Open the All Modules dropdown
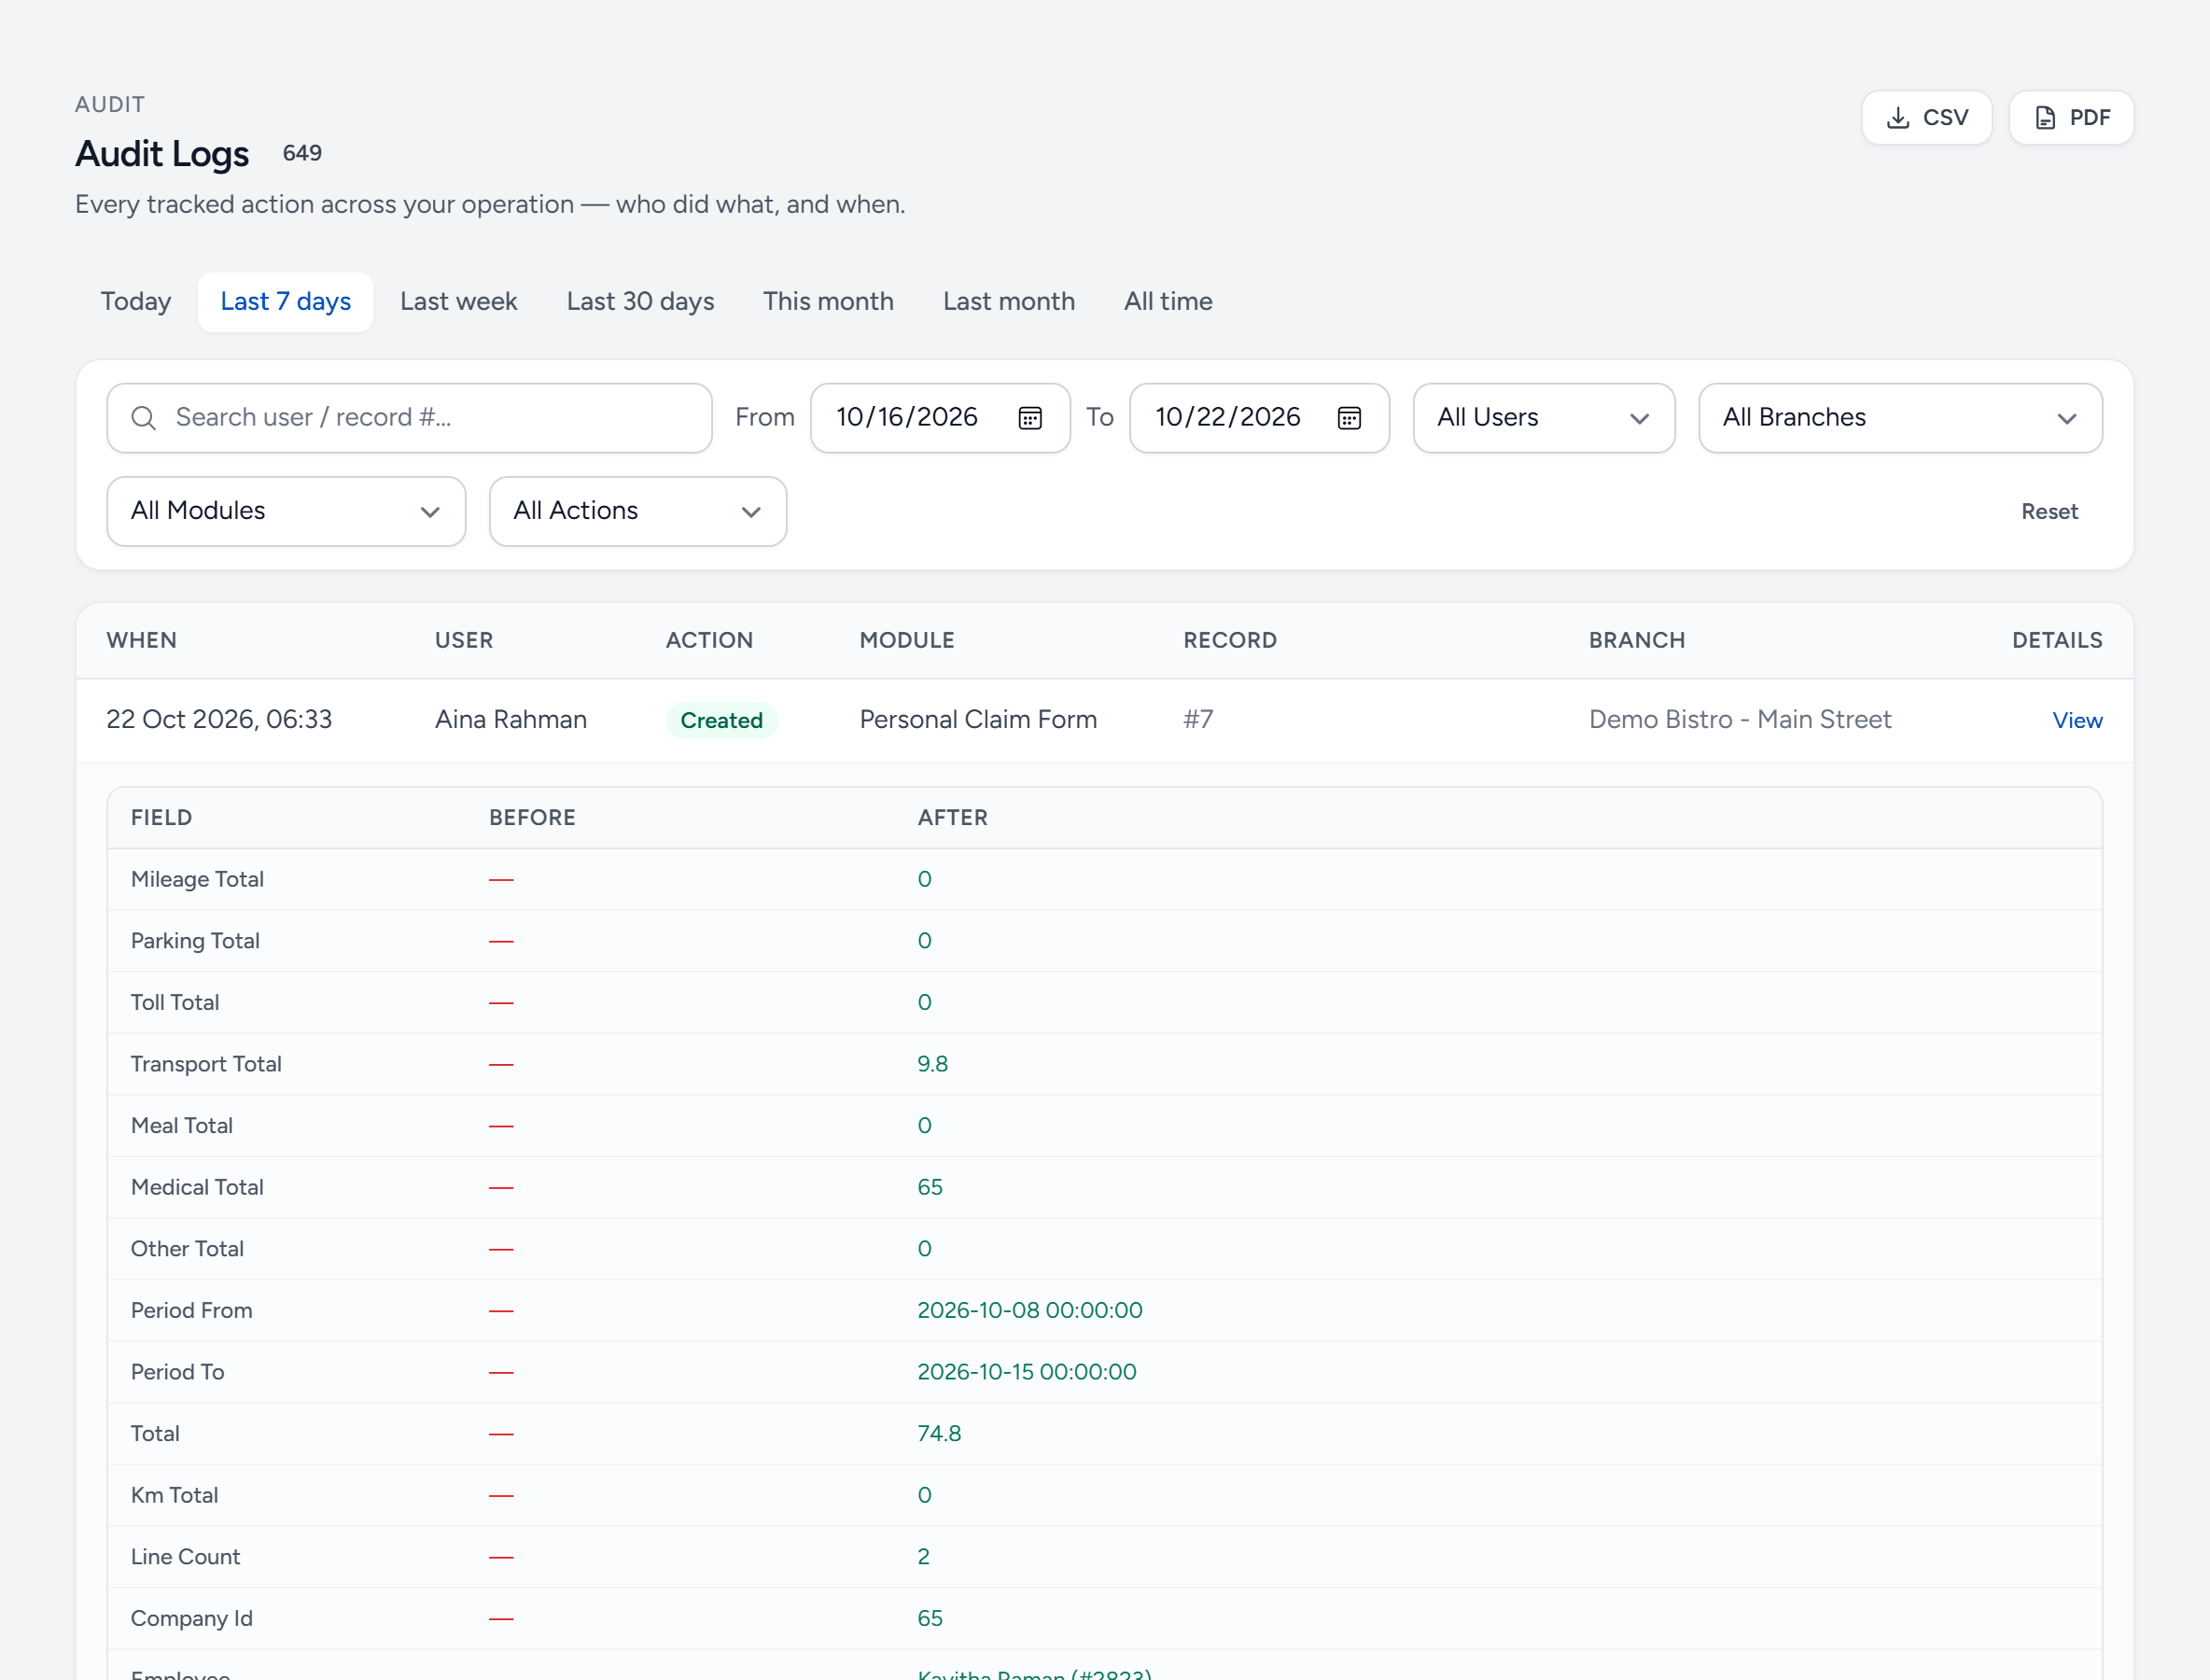 (x=286, y=511)
